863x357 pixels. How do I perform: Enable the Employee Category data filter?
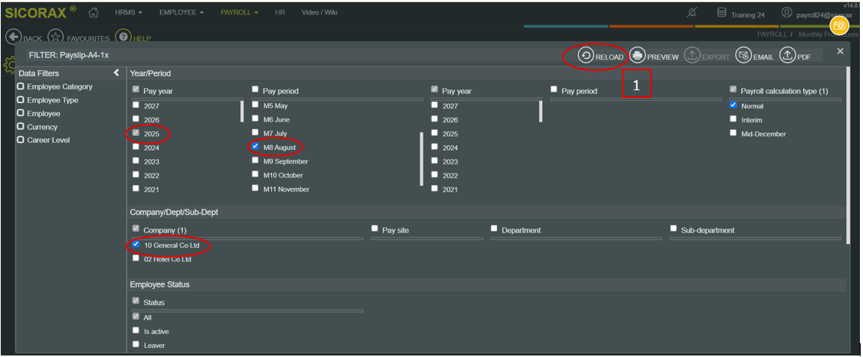pos(21,86)
